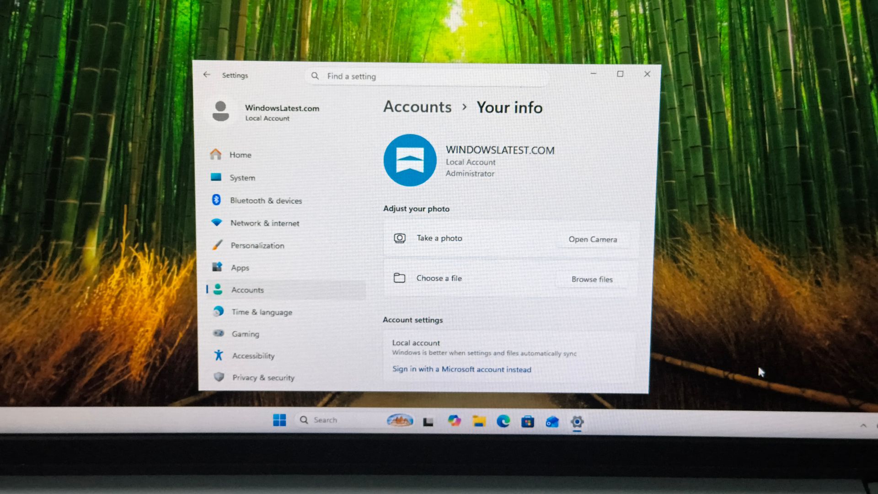878x494 pixels.
Task: Open the Gaming settings page
Action: coord(286,334)
